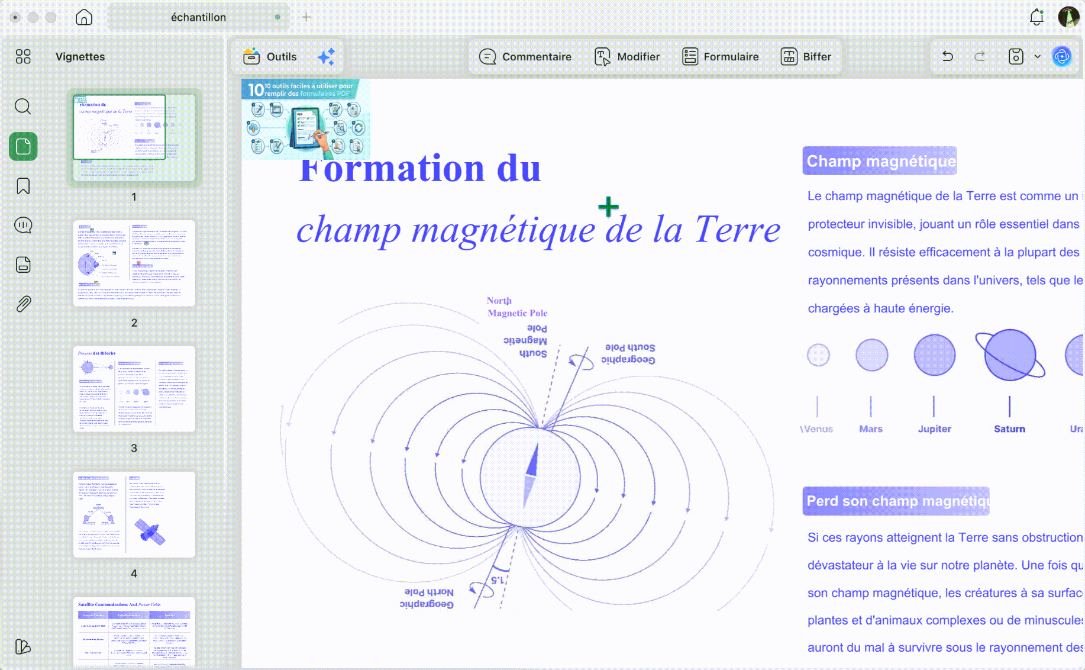Viewport: 1085px width, 670px height.
Task: Click the Outils tools button
Action: click(x=270, y=57)
